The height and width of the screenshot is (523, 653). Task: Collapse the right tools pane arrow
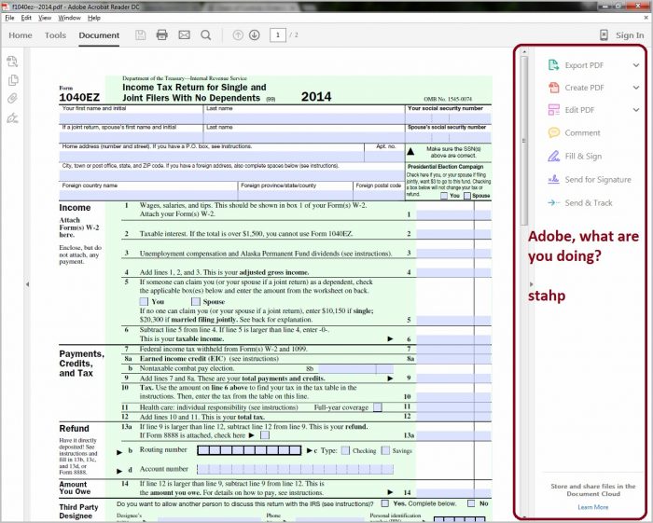(x=532, y=284)
